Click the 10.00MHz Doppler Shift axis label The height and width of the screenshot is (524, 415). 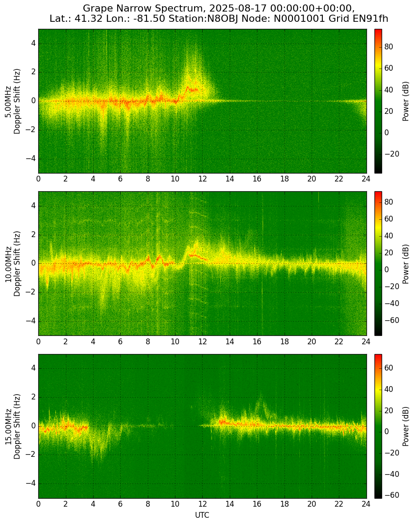coord(12,263)
